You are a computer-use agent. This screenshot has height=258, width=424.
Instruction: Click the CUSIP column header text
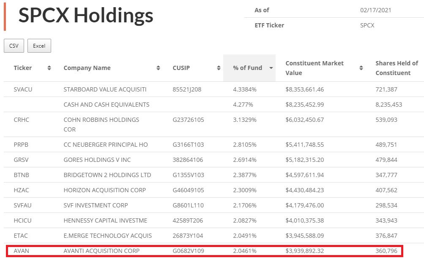coord(181,68)
